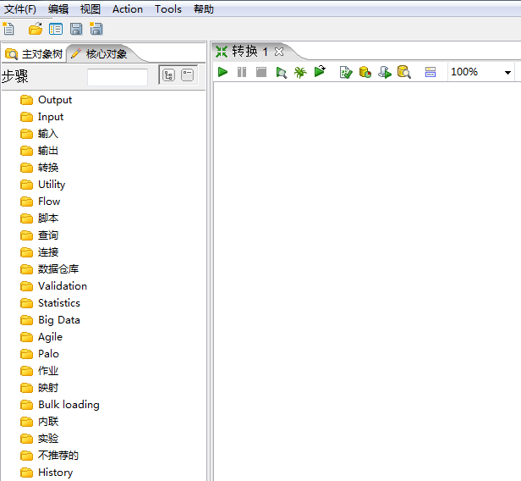The image size is (521, 481).
Task: Click the expand all tree button
Action: tap(168, 75)
